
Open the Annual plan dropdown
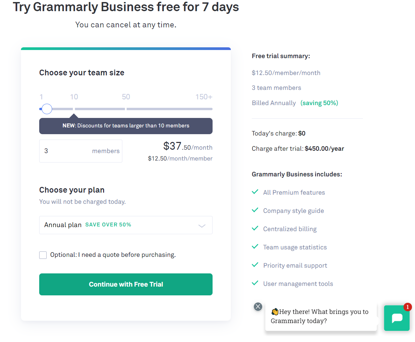click(x=126, y=225)
